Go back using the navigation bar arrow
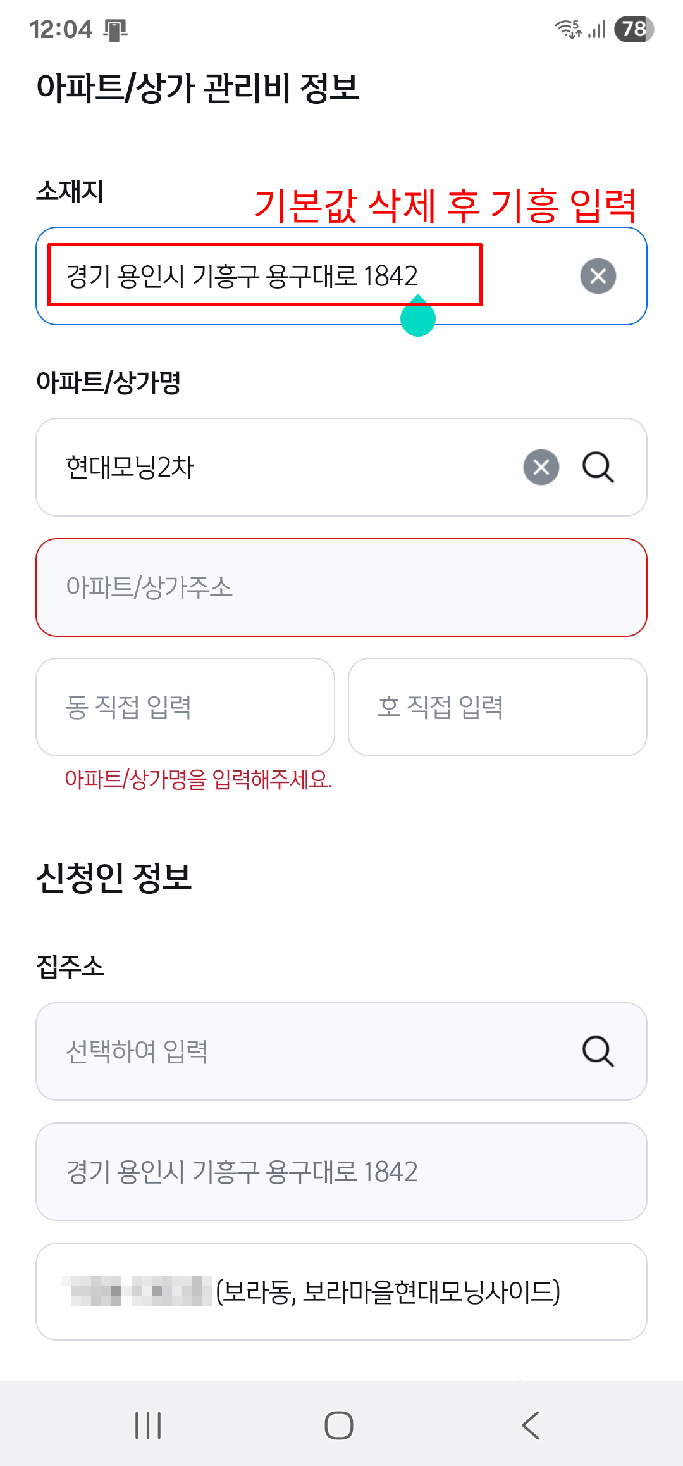Image resolution: width=683 pixels, height=1466 pixels. tap(531, 1425)
